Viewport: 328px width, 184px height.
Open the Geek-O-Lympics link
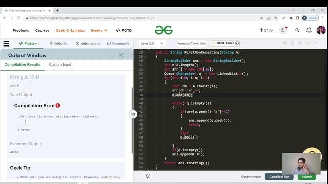tap(70, 31)
